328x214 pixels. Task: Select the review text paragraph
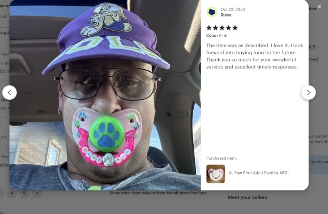(254, 56)
